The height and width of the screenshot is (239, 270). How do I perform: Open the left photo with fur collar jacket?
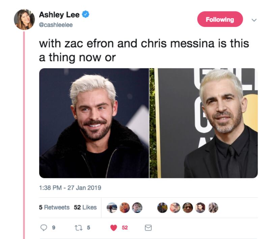(94, 123)
